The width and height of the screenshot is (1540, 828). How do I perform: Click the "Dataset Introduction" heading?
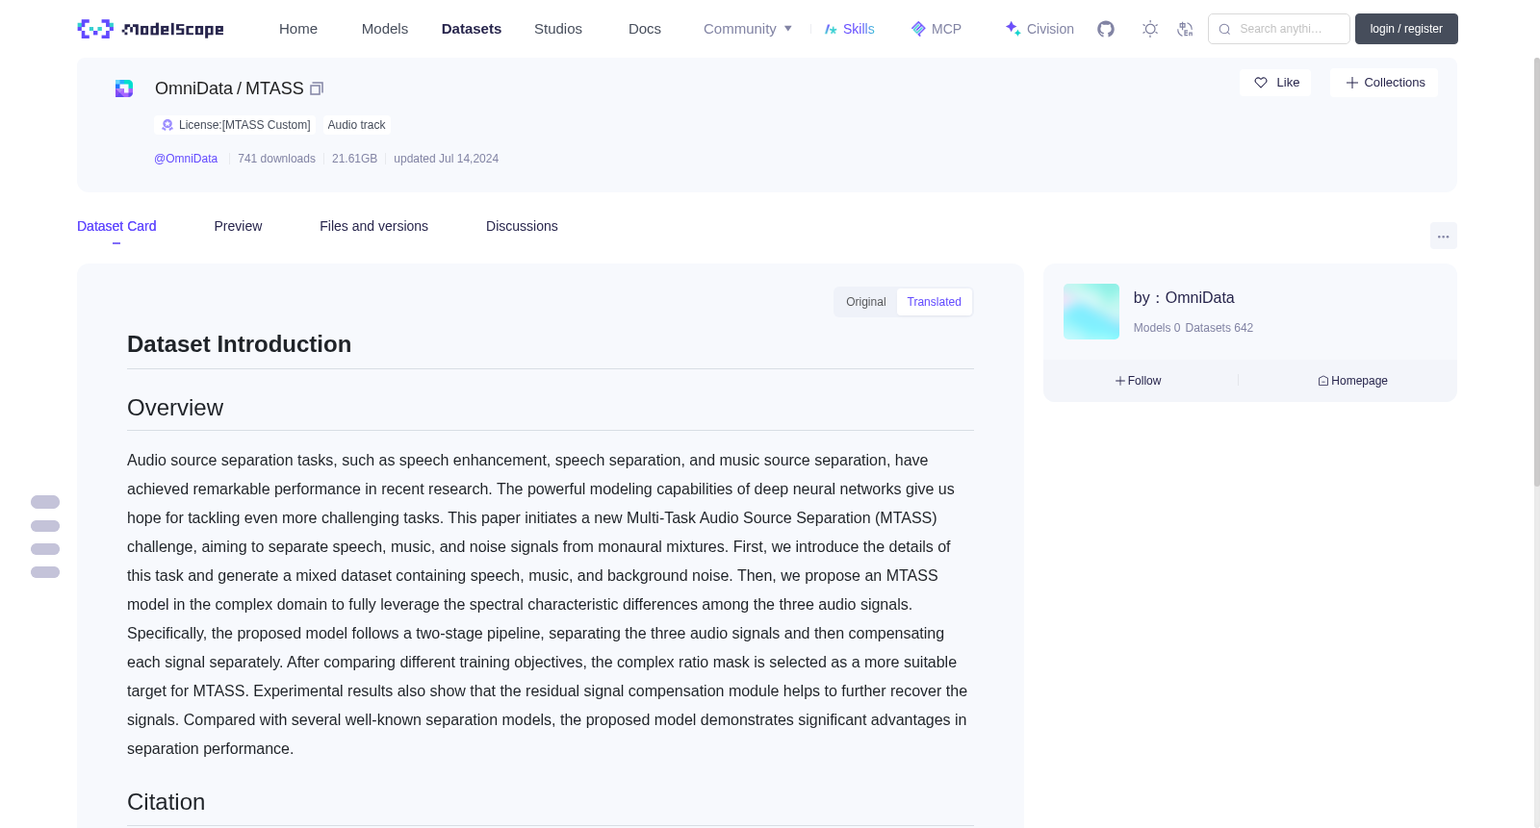tap(239, 344)
